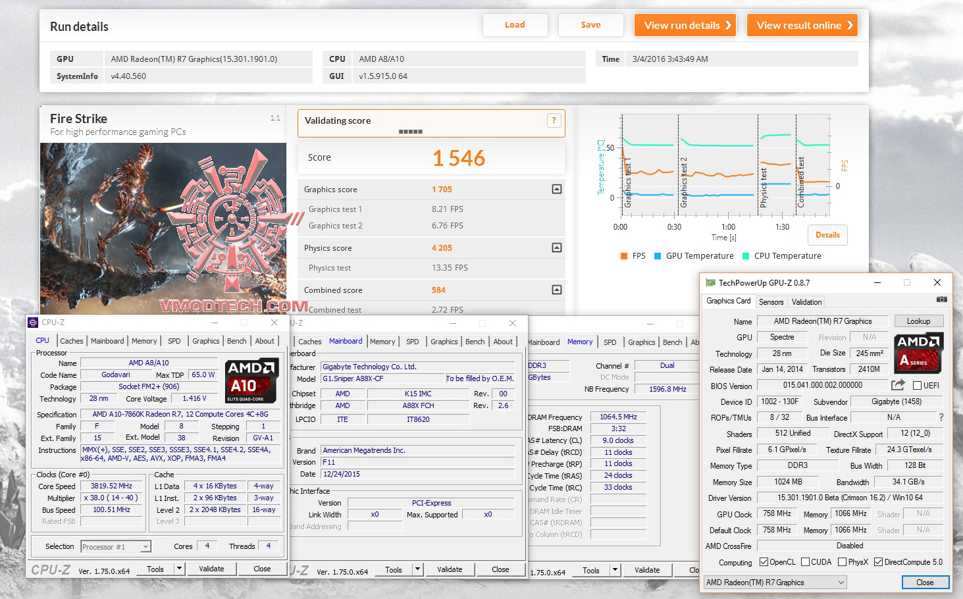Switch to Validation tab in GPU-Z
Image resolution: width=963 pixels, height=599 pixels.
(806, 302)
